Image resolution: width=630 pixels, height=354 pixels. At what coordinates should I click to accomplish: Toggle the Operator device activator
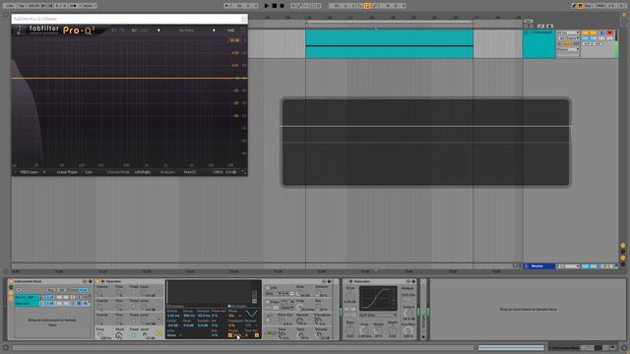(97, 281)
